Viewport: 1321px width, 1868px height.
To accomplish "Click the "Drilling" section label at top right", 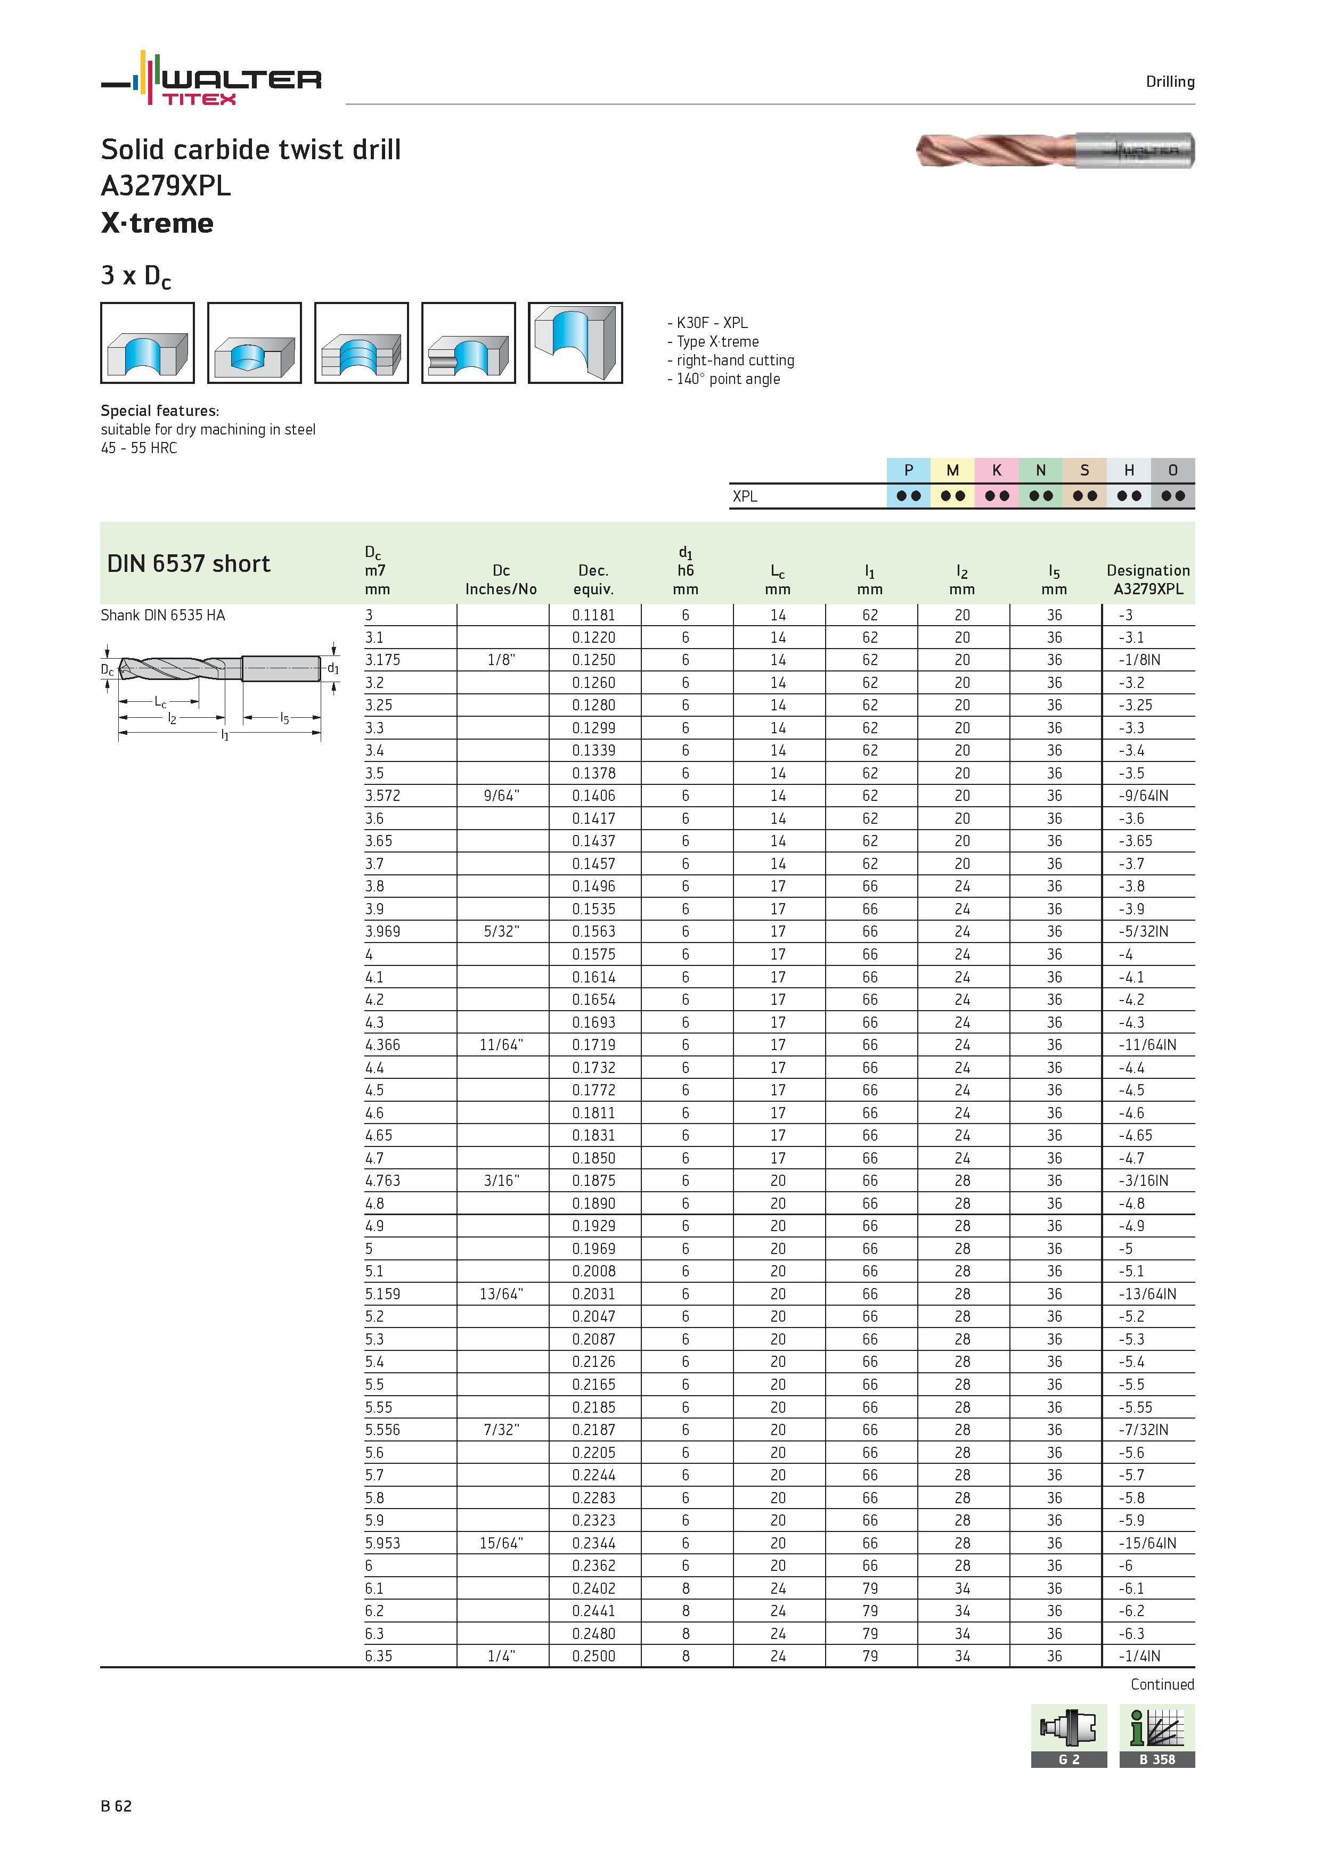I will [1170, 81].
